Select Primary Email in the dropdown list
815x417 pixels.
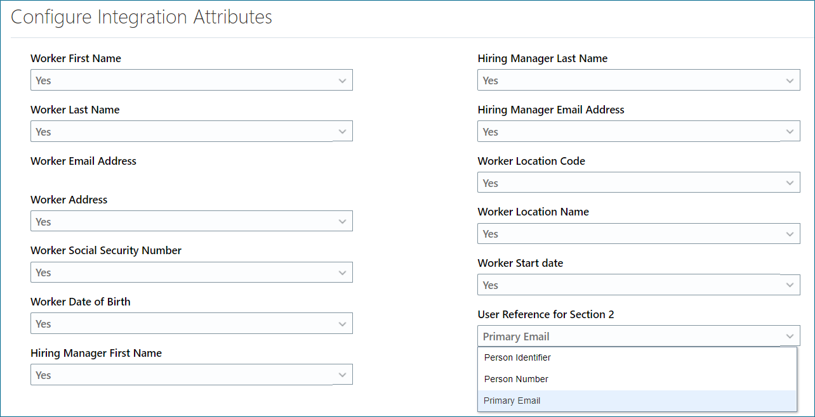[x=512, y=401]
